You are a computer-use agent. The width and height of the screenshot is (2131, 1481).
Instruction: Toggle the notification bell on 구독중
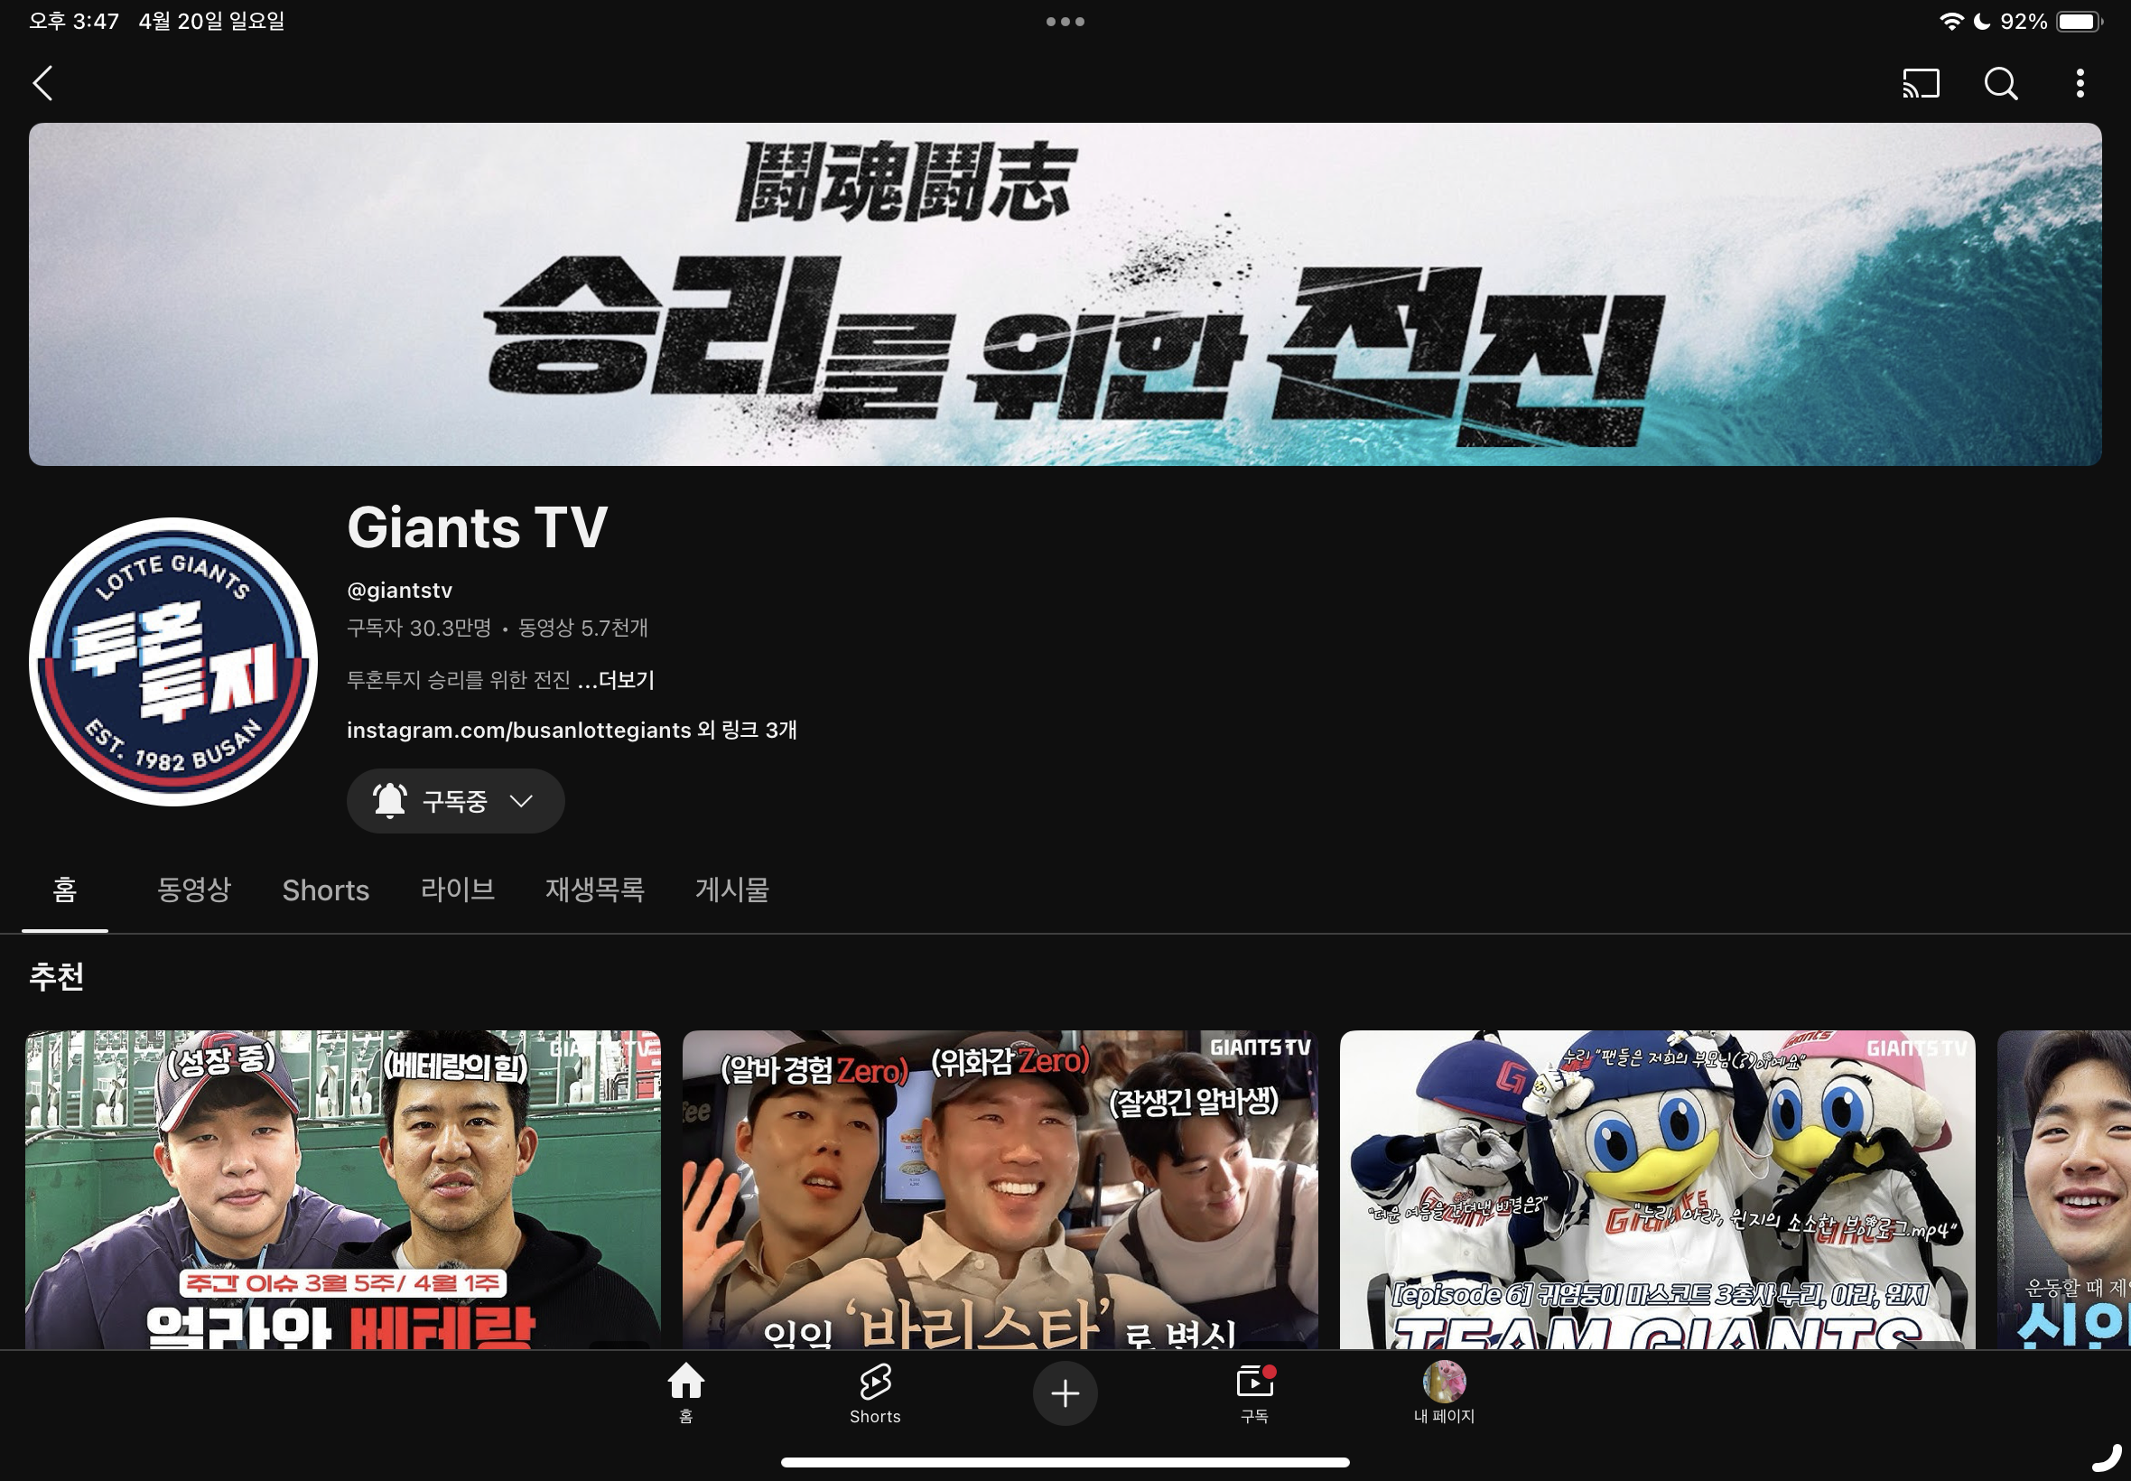coord(390,801)
